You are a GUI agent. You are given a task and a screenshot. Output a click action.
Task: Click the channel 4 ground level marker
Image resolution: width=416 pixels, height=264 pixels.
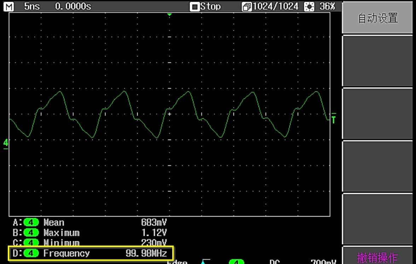(x=6, y=143)
